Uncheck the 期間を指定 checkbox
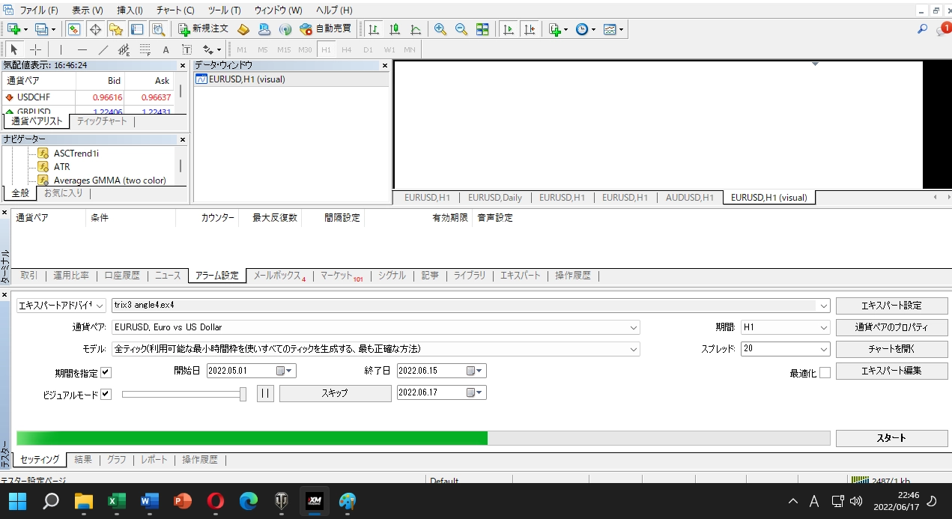Screen dimensions: 952x519 (106, 372)
